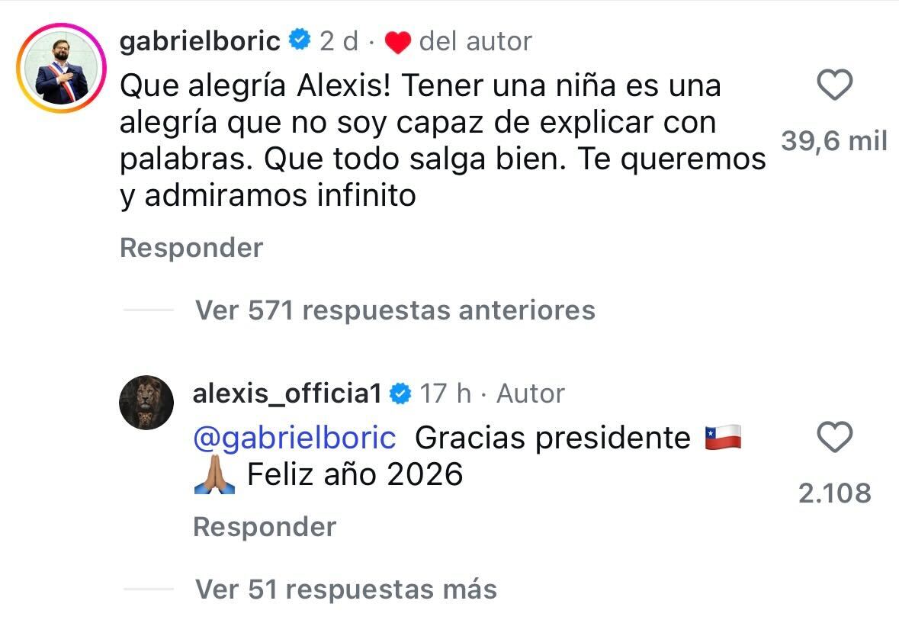Like gabrielboric's comment with the heart
This screenshot has width=899, height=620.
pyautogui.click(x=834, y=85)
